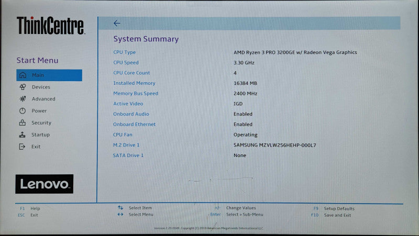Open the Power menu
Screen dimensions: 419x236
tap(39, 111)
